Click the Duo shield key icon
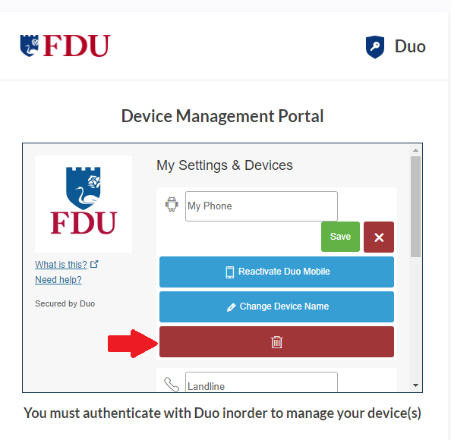Screen dimensions: 451x440 (375, 47)
